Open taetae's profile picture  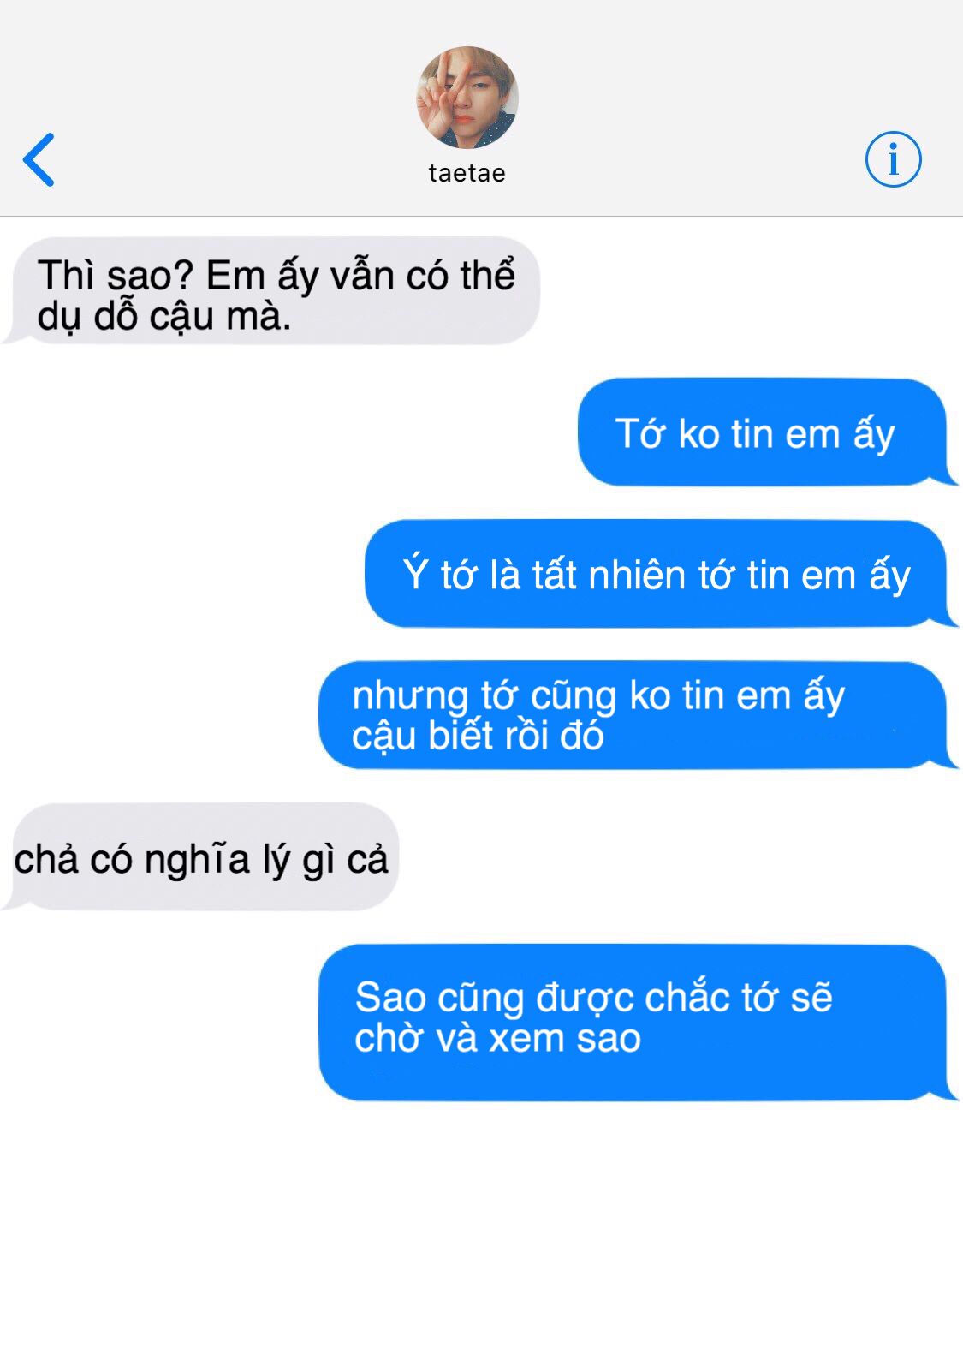click(467, 98)
